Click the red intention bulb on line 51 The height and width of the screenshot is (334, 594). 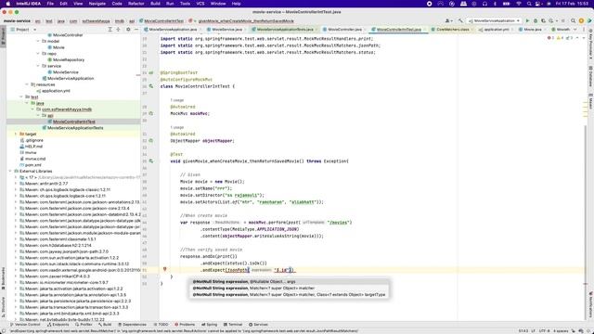coord(165,269)
